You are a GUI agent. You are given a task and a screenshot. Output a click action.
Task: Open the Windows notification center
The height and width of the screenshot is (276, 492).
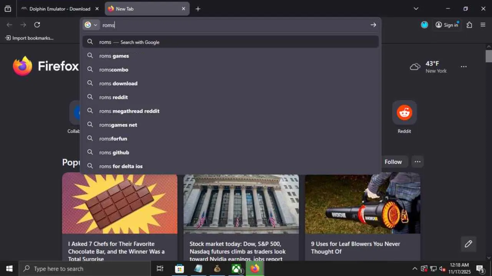pos(480,269)
